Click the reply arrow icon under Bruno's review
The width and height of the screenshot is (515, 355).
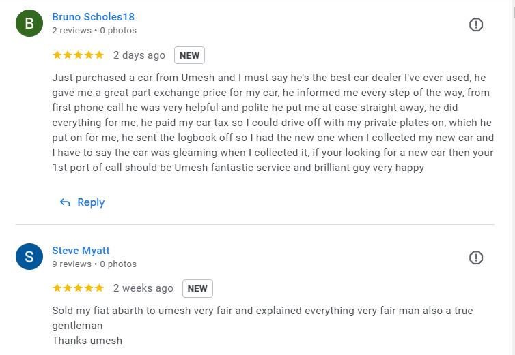(x=66, y=202)
